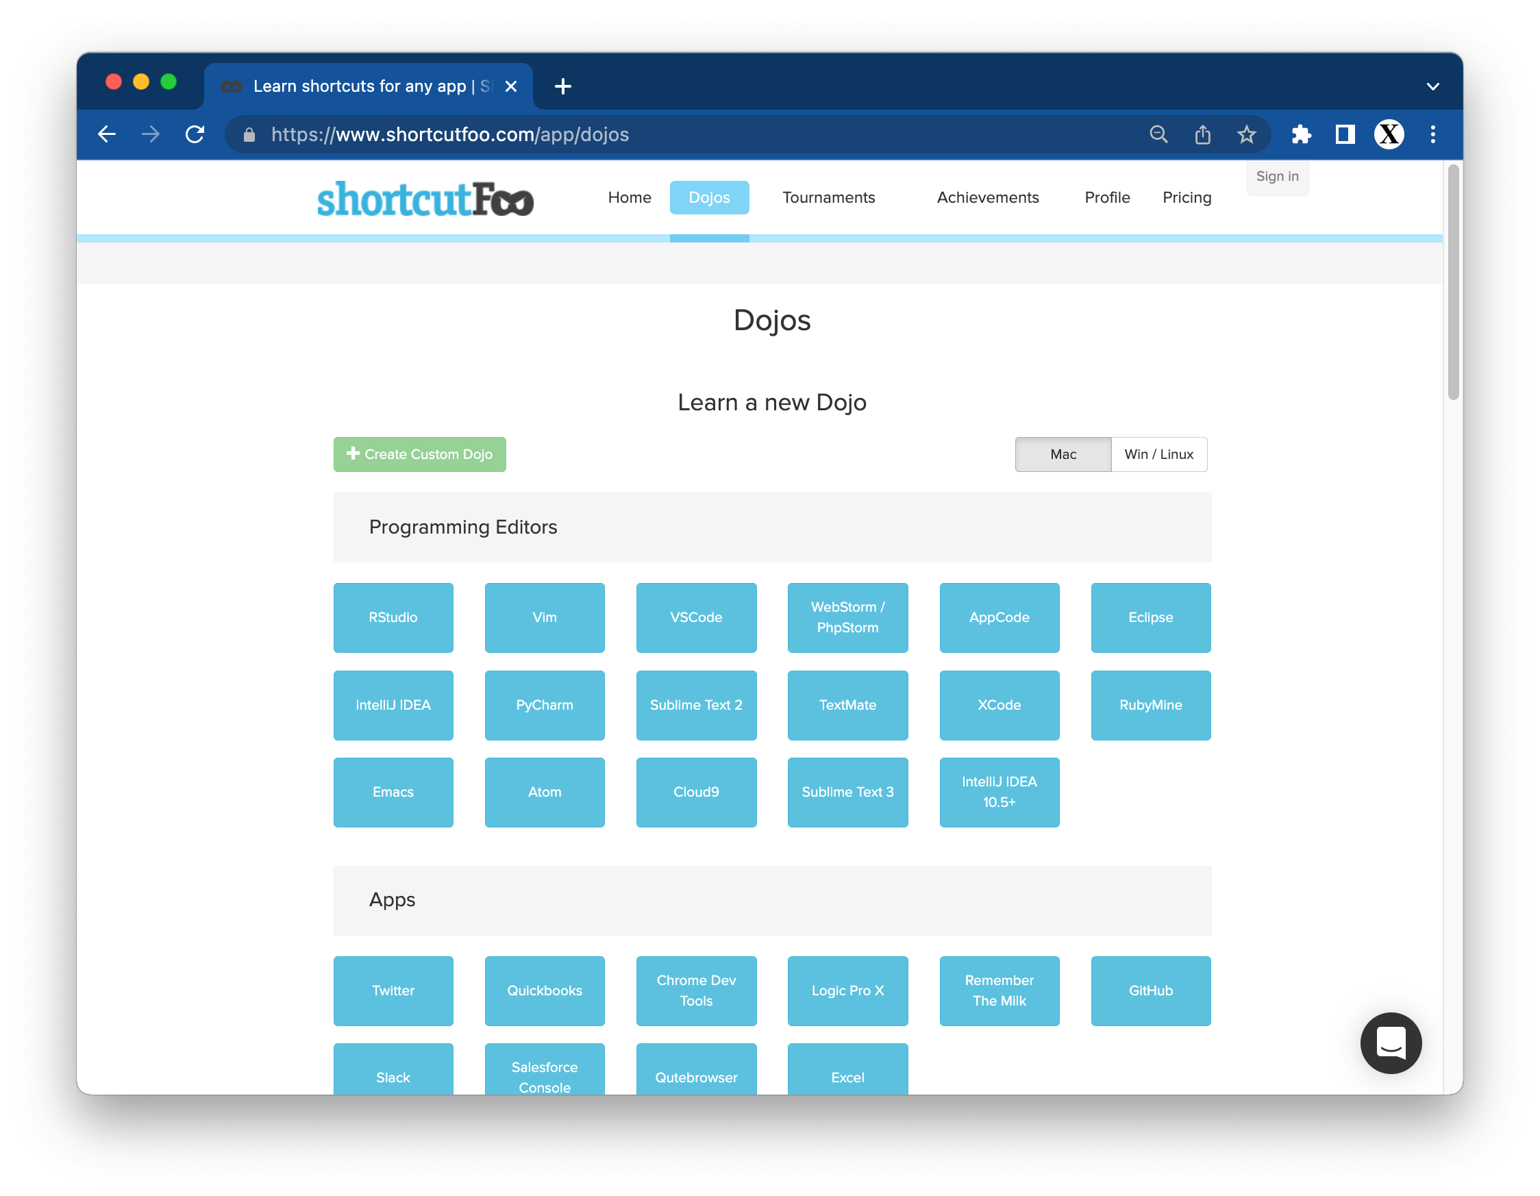Open the Achievements page
1540x1196 pixels.
pyautogui.click(x=988, y=197)
